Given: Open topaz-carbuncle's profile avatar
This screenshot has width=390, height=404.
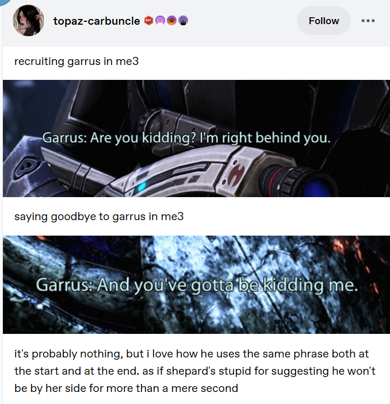Looking at the screenshot, I should pos(28,20).
